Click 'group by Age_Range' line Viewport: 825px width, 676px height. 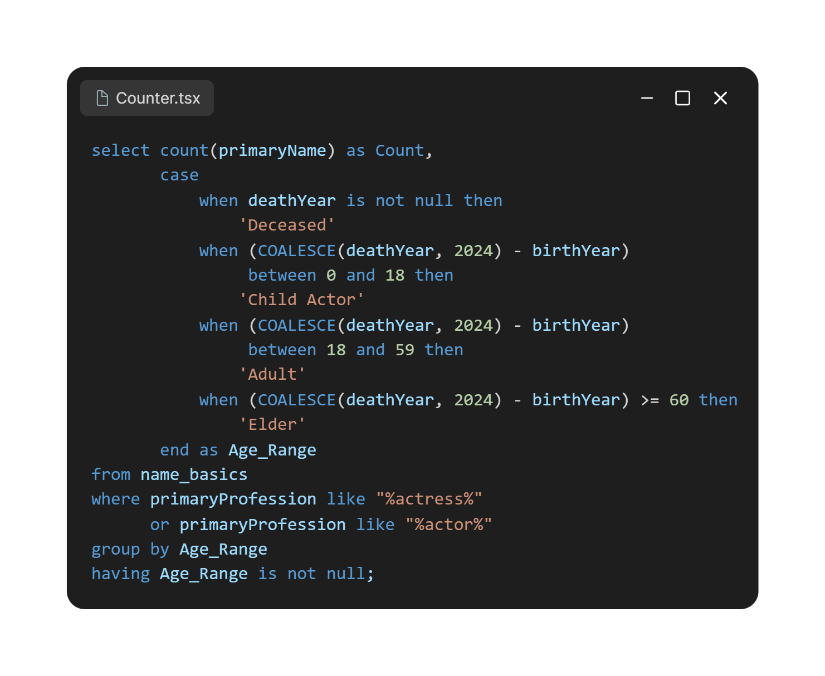[179, 550]
